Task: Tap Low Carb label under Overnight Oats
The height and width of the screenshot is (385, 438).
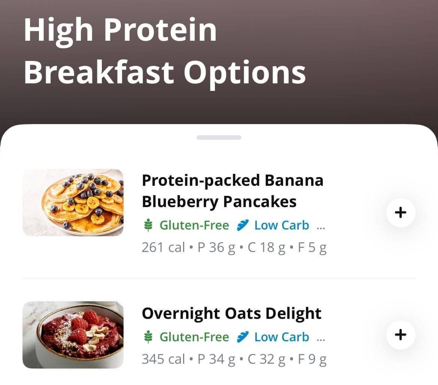Action: coord(282,337)
